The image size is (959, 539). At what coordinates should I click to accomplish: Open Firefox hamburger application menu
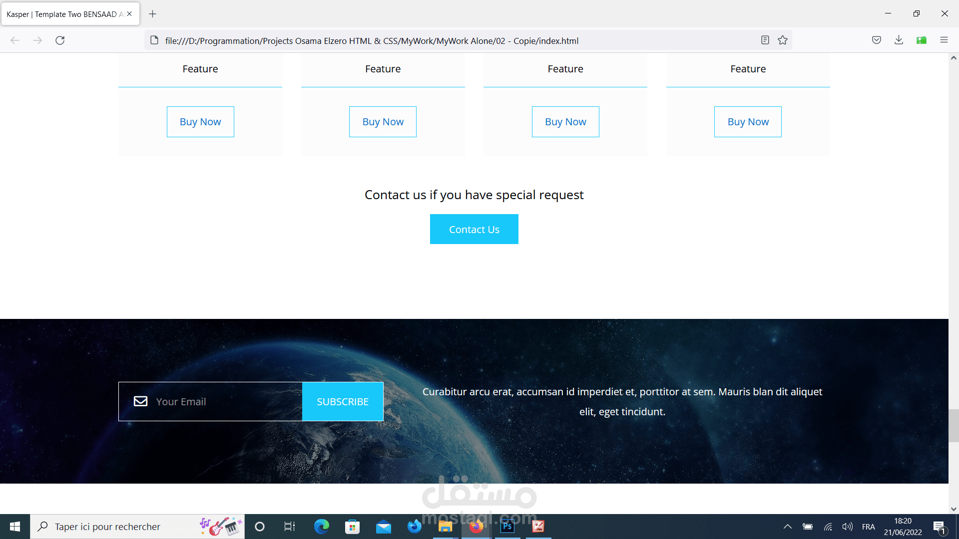pos(944,40)
